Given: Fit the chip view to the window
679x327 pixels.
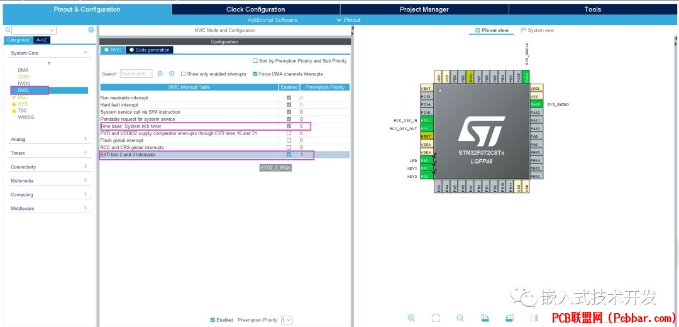Looking at the screenshot, I should (x=436, y=318).
